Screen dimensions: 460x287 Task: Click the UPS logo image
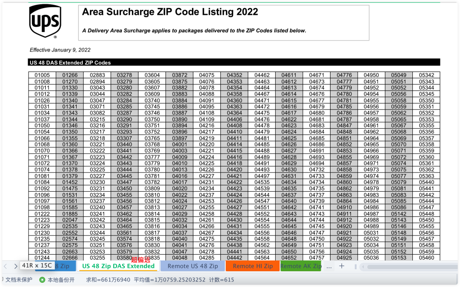click(x=45, y=21)
